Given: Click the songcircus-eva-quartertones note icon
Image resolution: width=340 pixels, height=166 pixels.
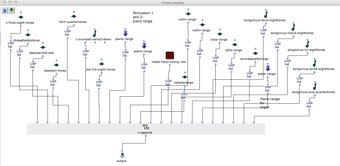Looking at the screenshot, I should click(x=314, y=87).
